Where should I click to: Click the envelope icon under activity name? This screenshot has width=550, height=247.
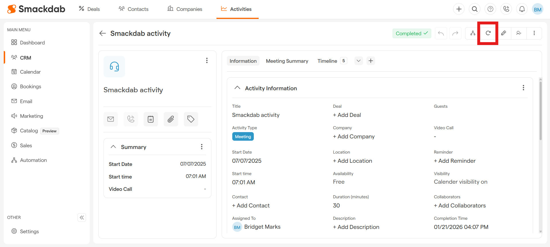[111, 119]
